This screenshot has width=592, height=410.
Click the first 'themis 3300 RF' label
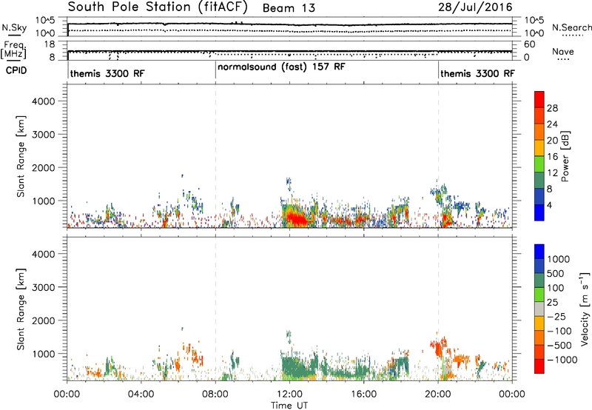107,73
